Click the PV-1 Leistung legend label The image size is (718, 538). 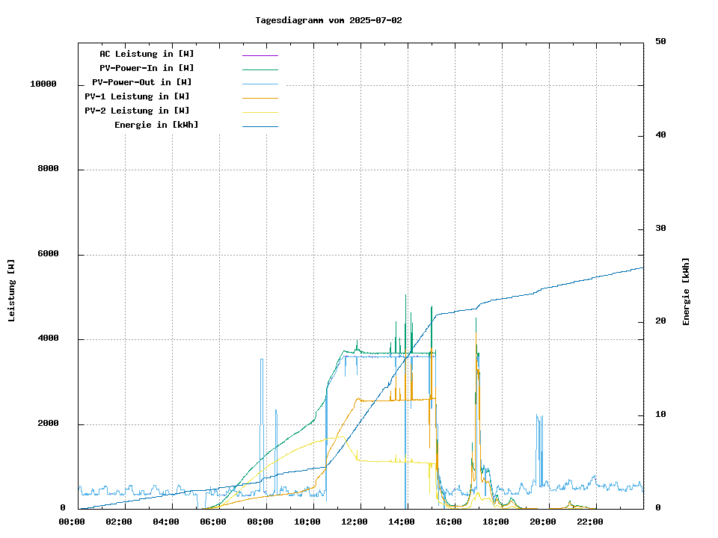click(137, 96)
